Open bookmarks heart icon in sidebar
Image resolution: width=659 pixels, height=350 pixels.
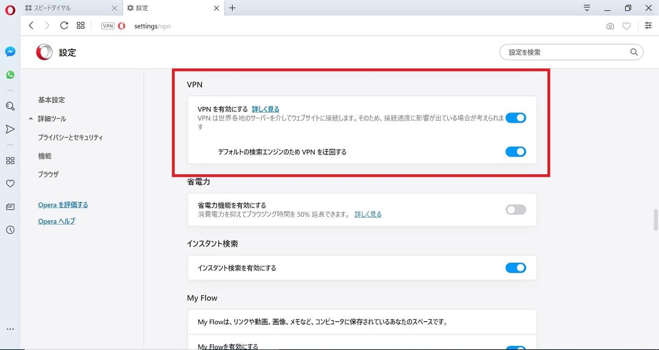point(10,184)
